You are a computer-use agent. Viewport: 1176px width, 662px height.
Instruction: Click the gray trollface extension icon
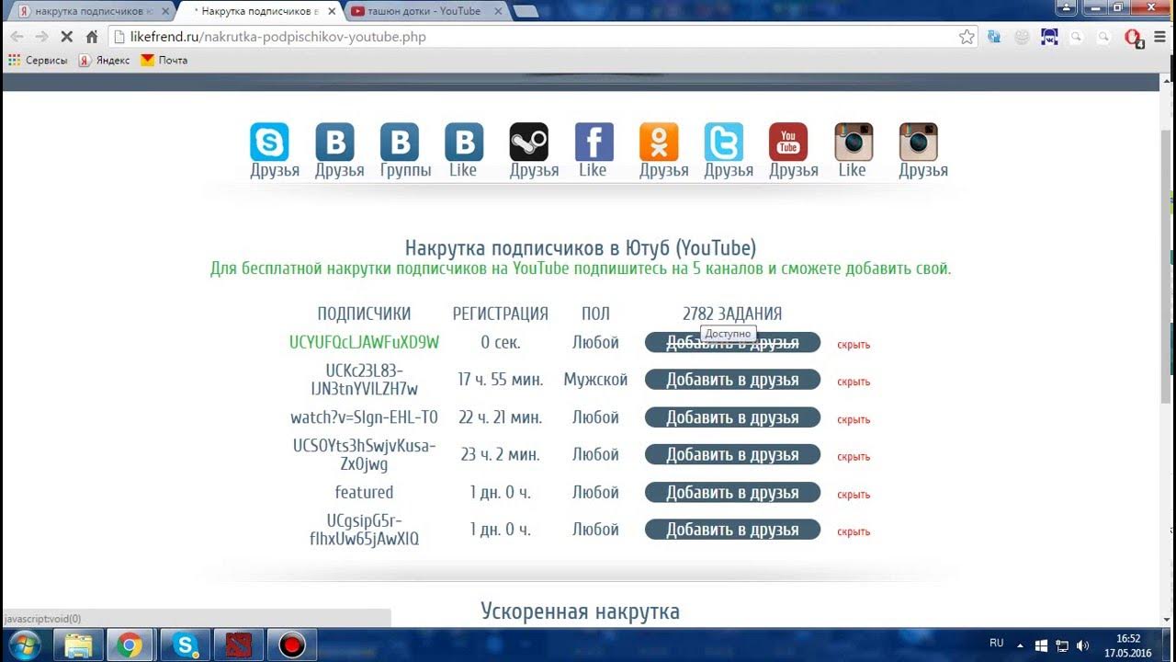tap(1022, 37)
